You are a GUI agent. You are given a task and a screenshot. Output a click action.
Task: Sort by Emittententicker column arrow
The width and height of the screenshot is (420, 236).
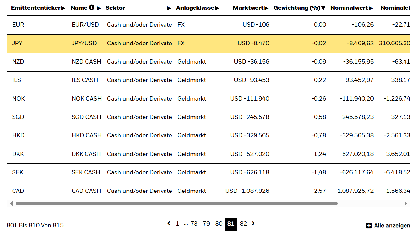tap(63, 8)
